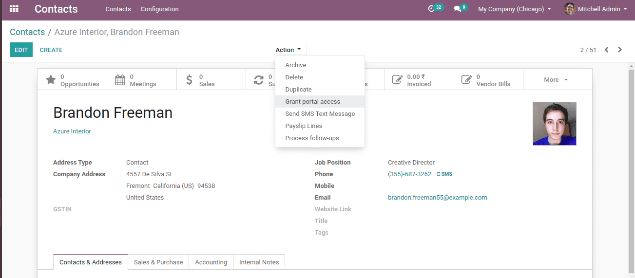
Task: Open the 0.00 Invoiced stat button
Action: pos(419,79)
